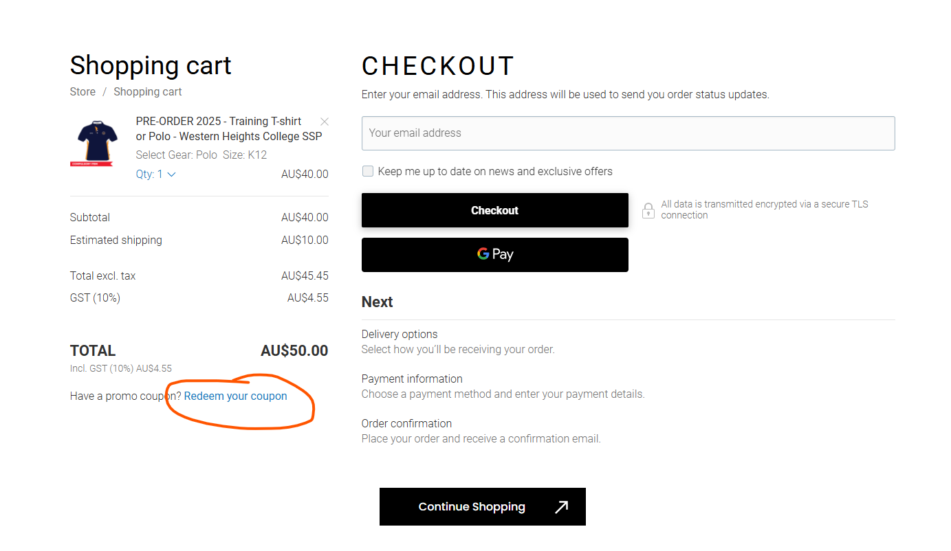Select the Order confirmation step
Screen dimensions: 951x551
pyautogui.click(x=481, y=431)
